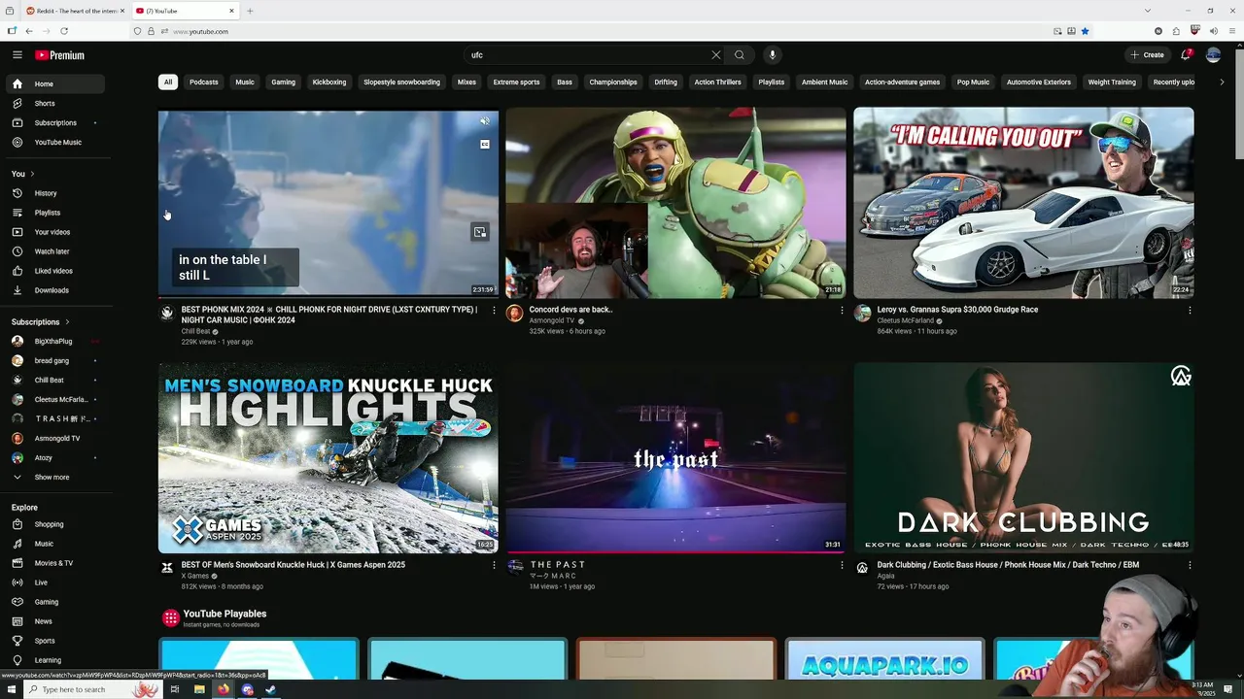
Task: Open the Leroy vs. Grannas video's options menu
Action: click(x=1190, y=311)
